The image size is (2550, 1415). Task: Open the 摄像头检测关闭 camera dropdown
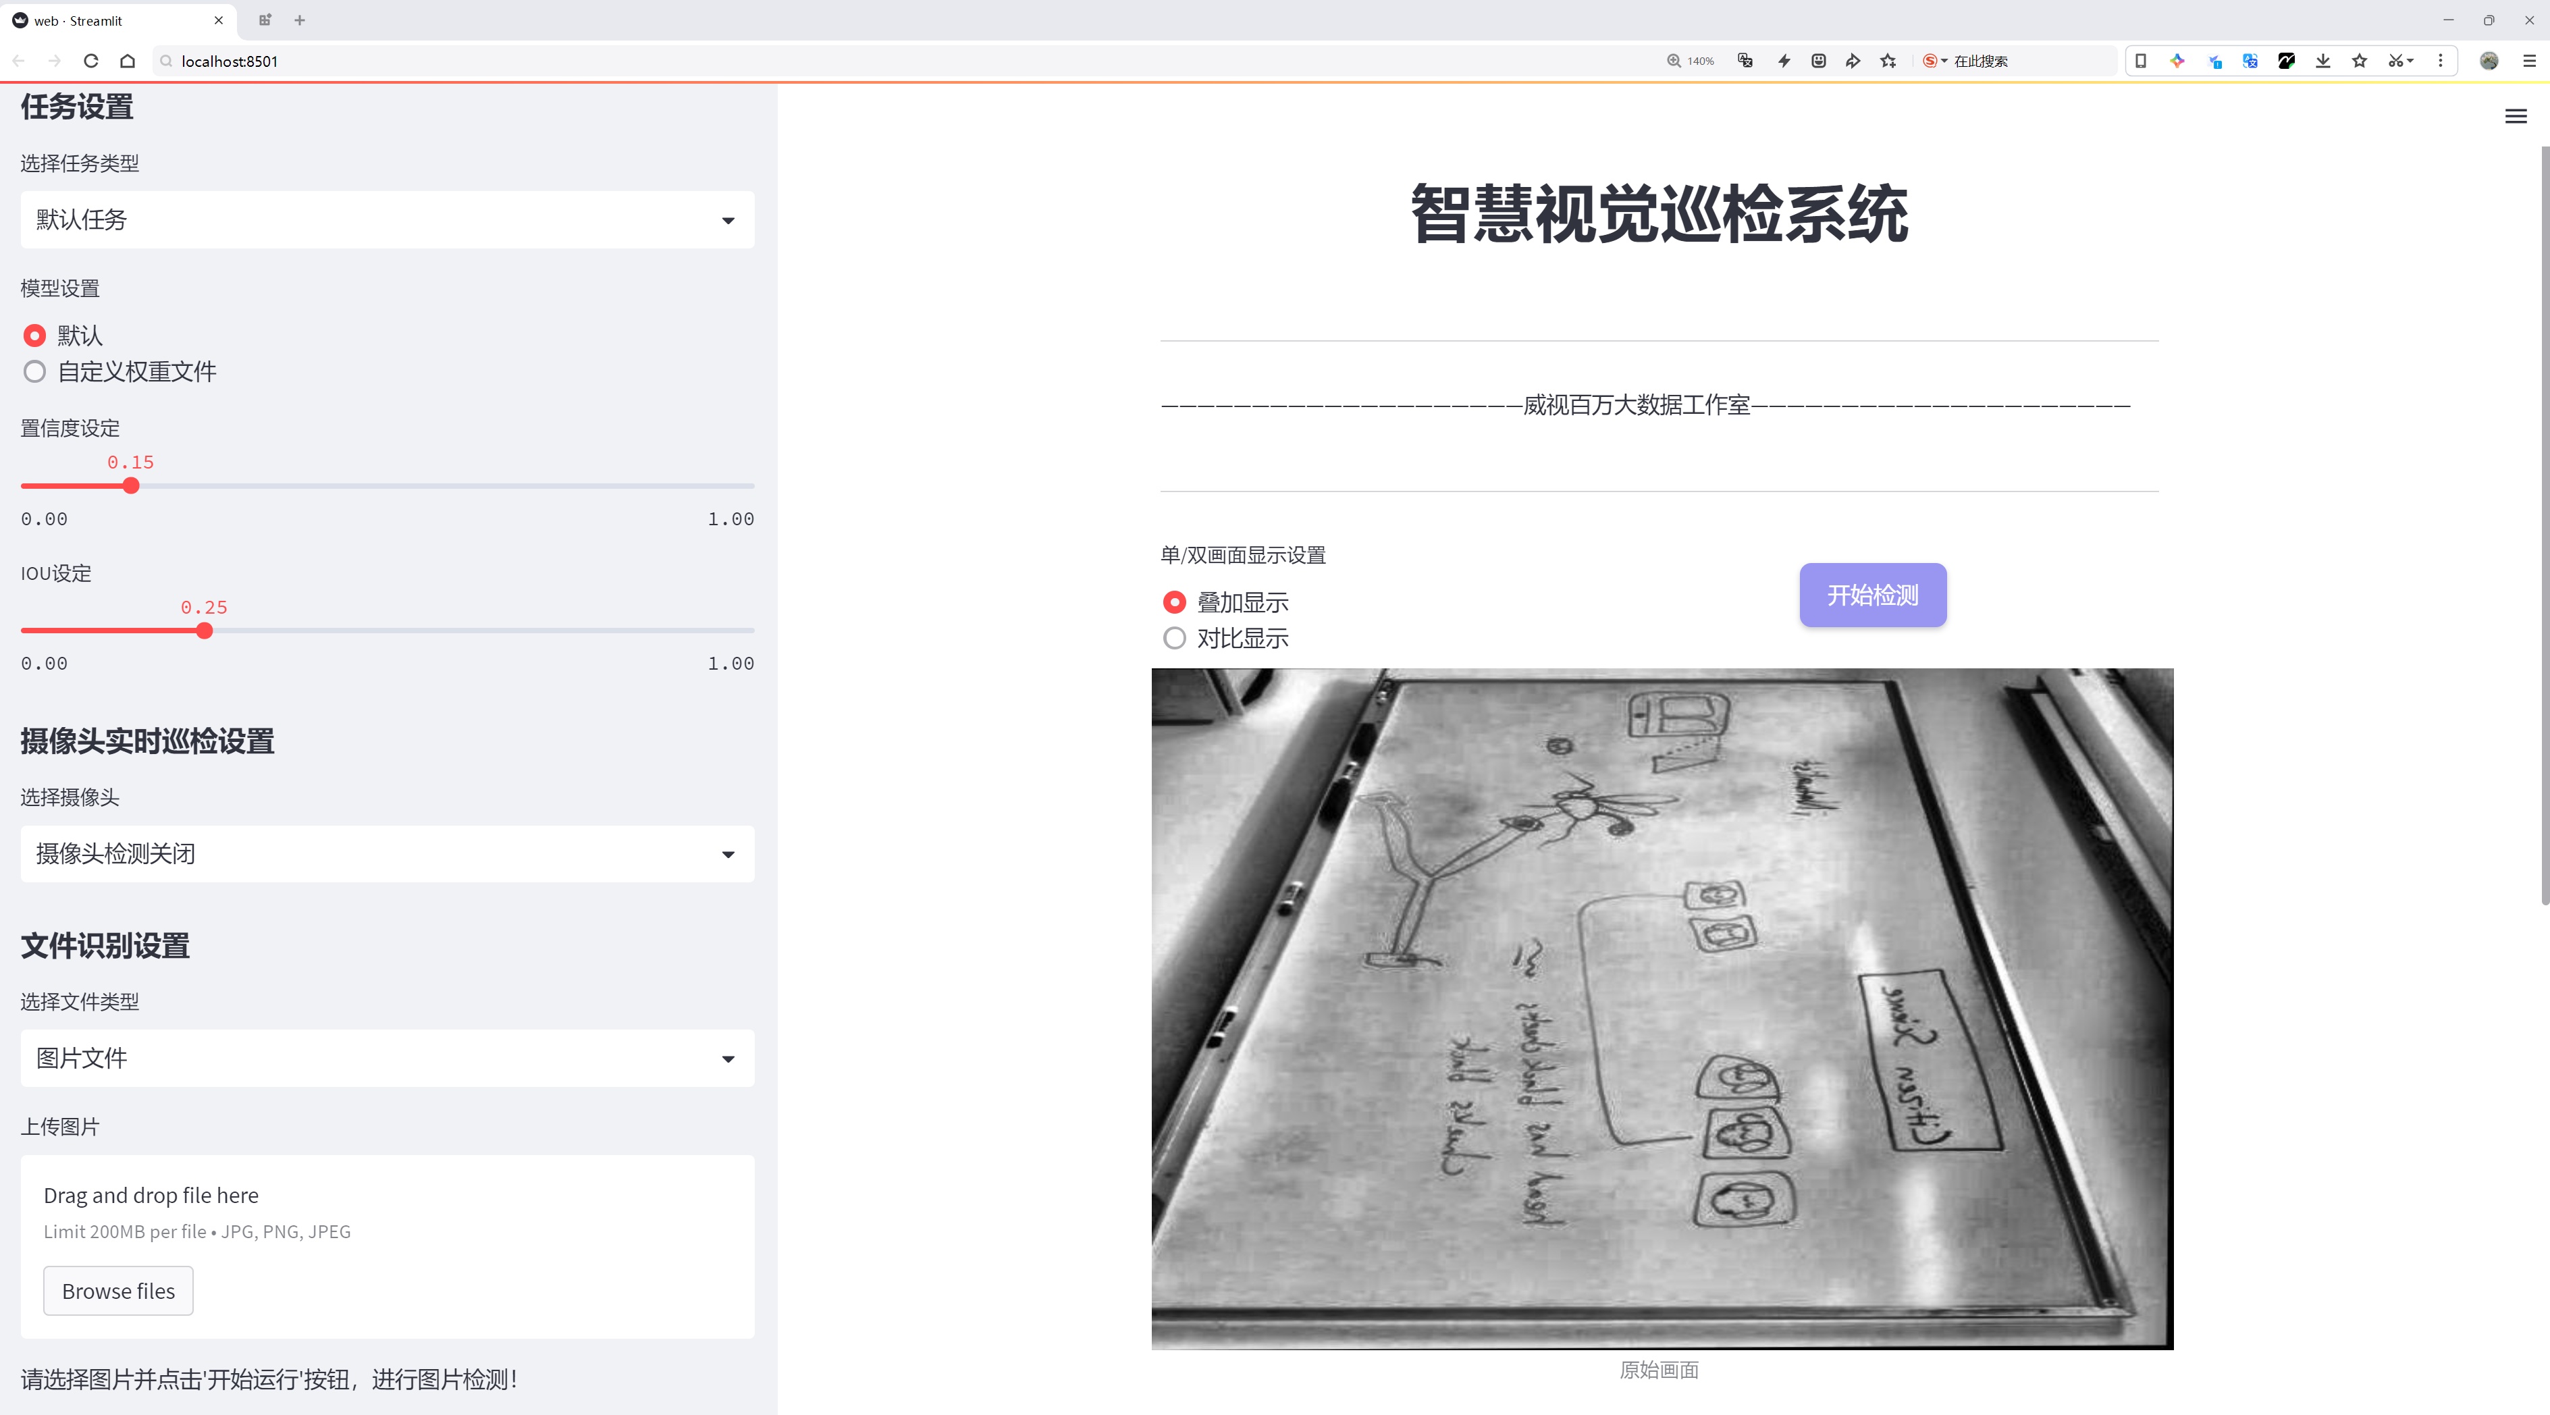click(387, 854)
